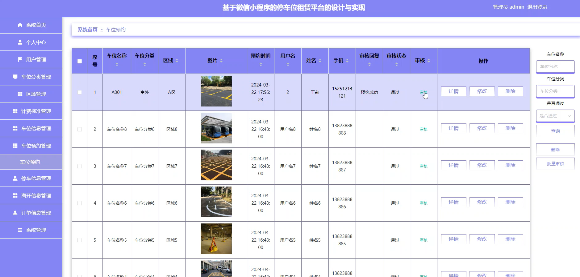Click the right panel 删除 button
The height and width of the screenshot is (277, 580).
coord(555,150)
